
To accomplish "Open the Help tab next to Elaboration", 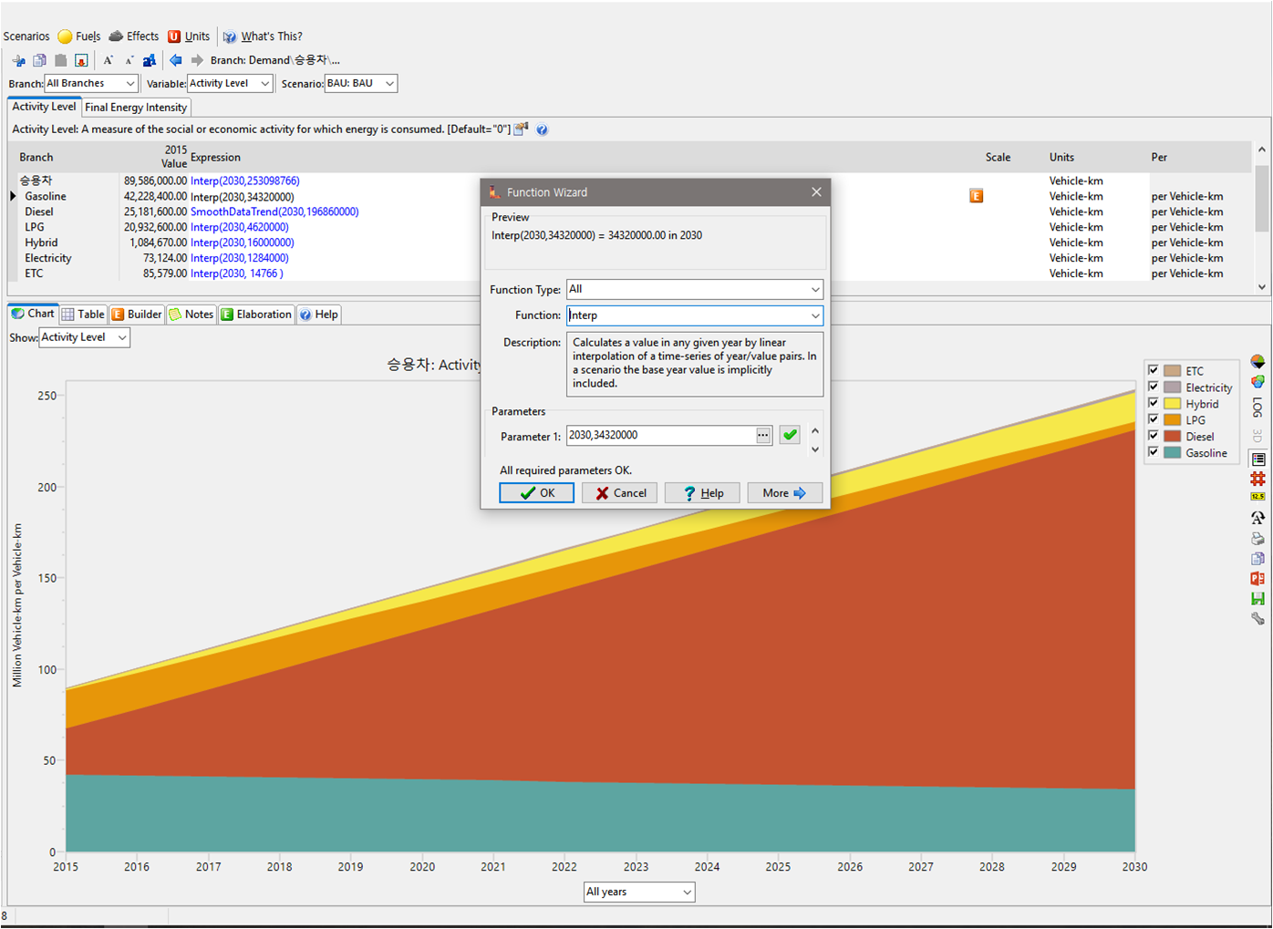I will 319,315.
